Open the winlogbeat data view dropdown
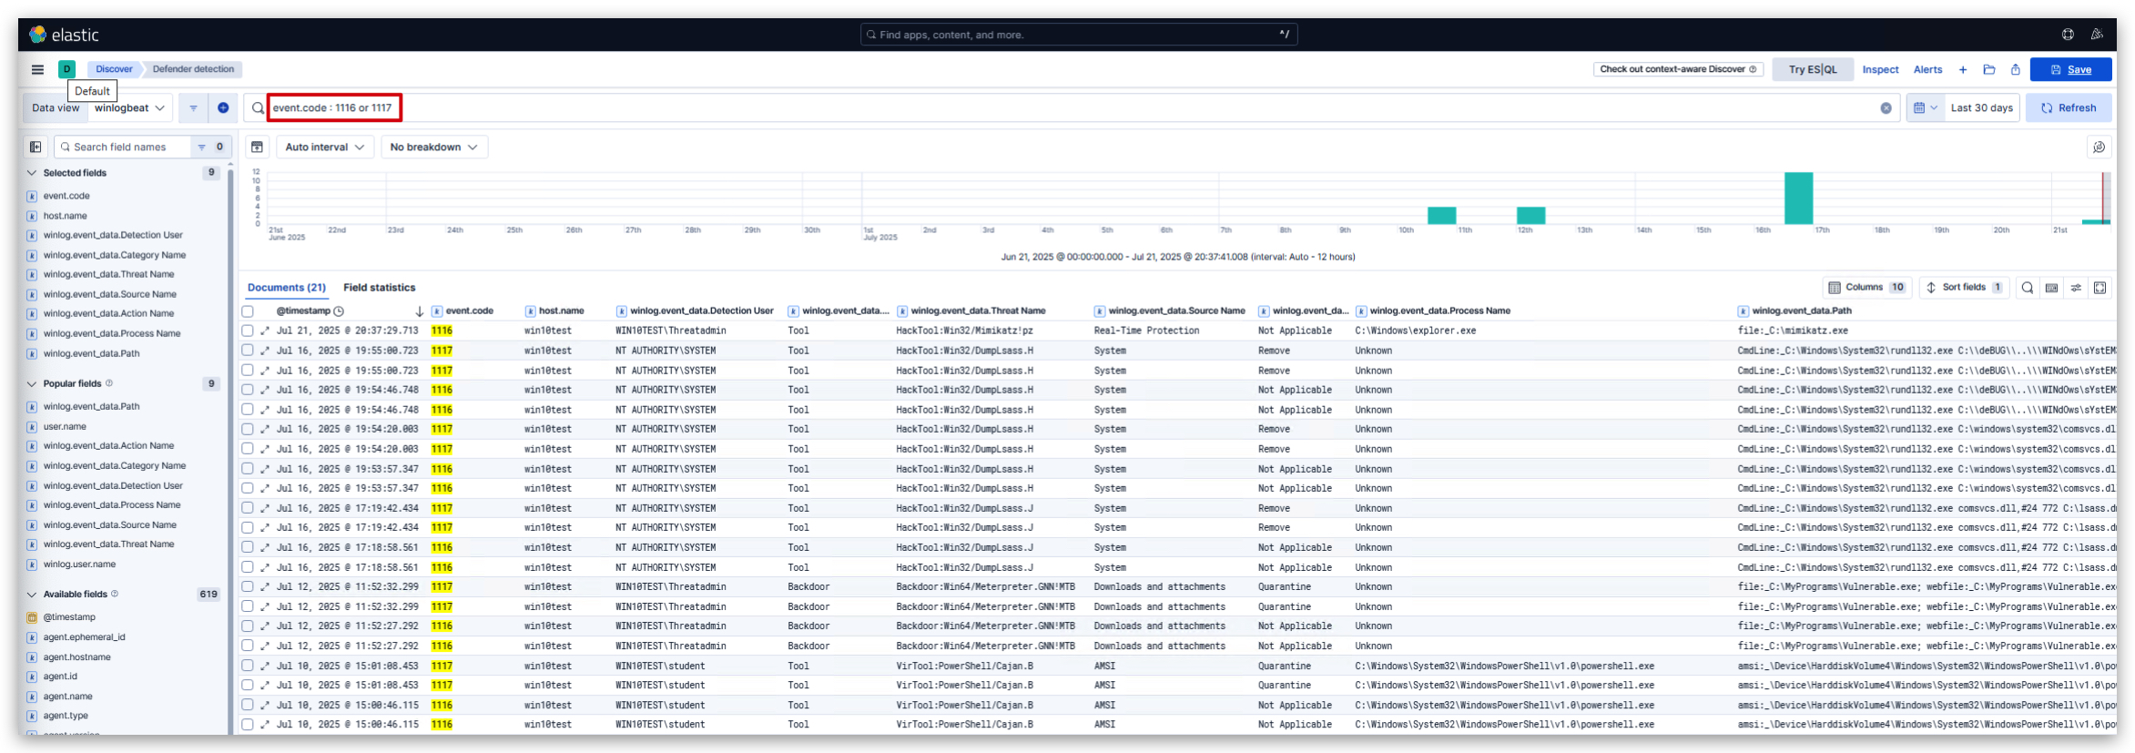Viewport: 2135px width, 753px height. point(129,107)
